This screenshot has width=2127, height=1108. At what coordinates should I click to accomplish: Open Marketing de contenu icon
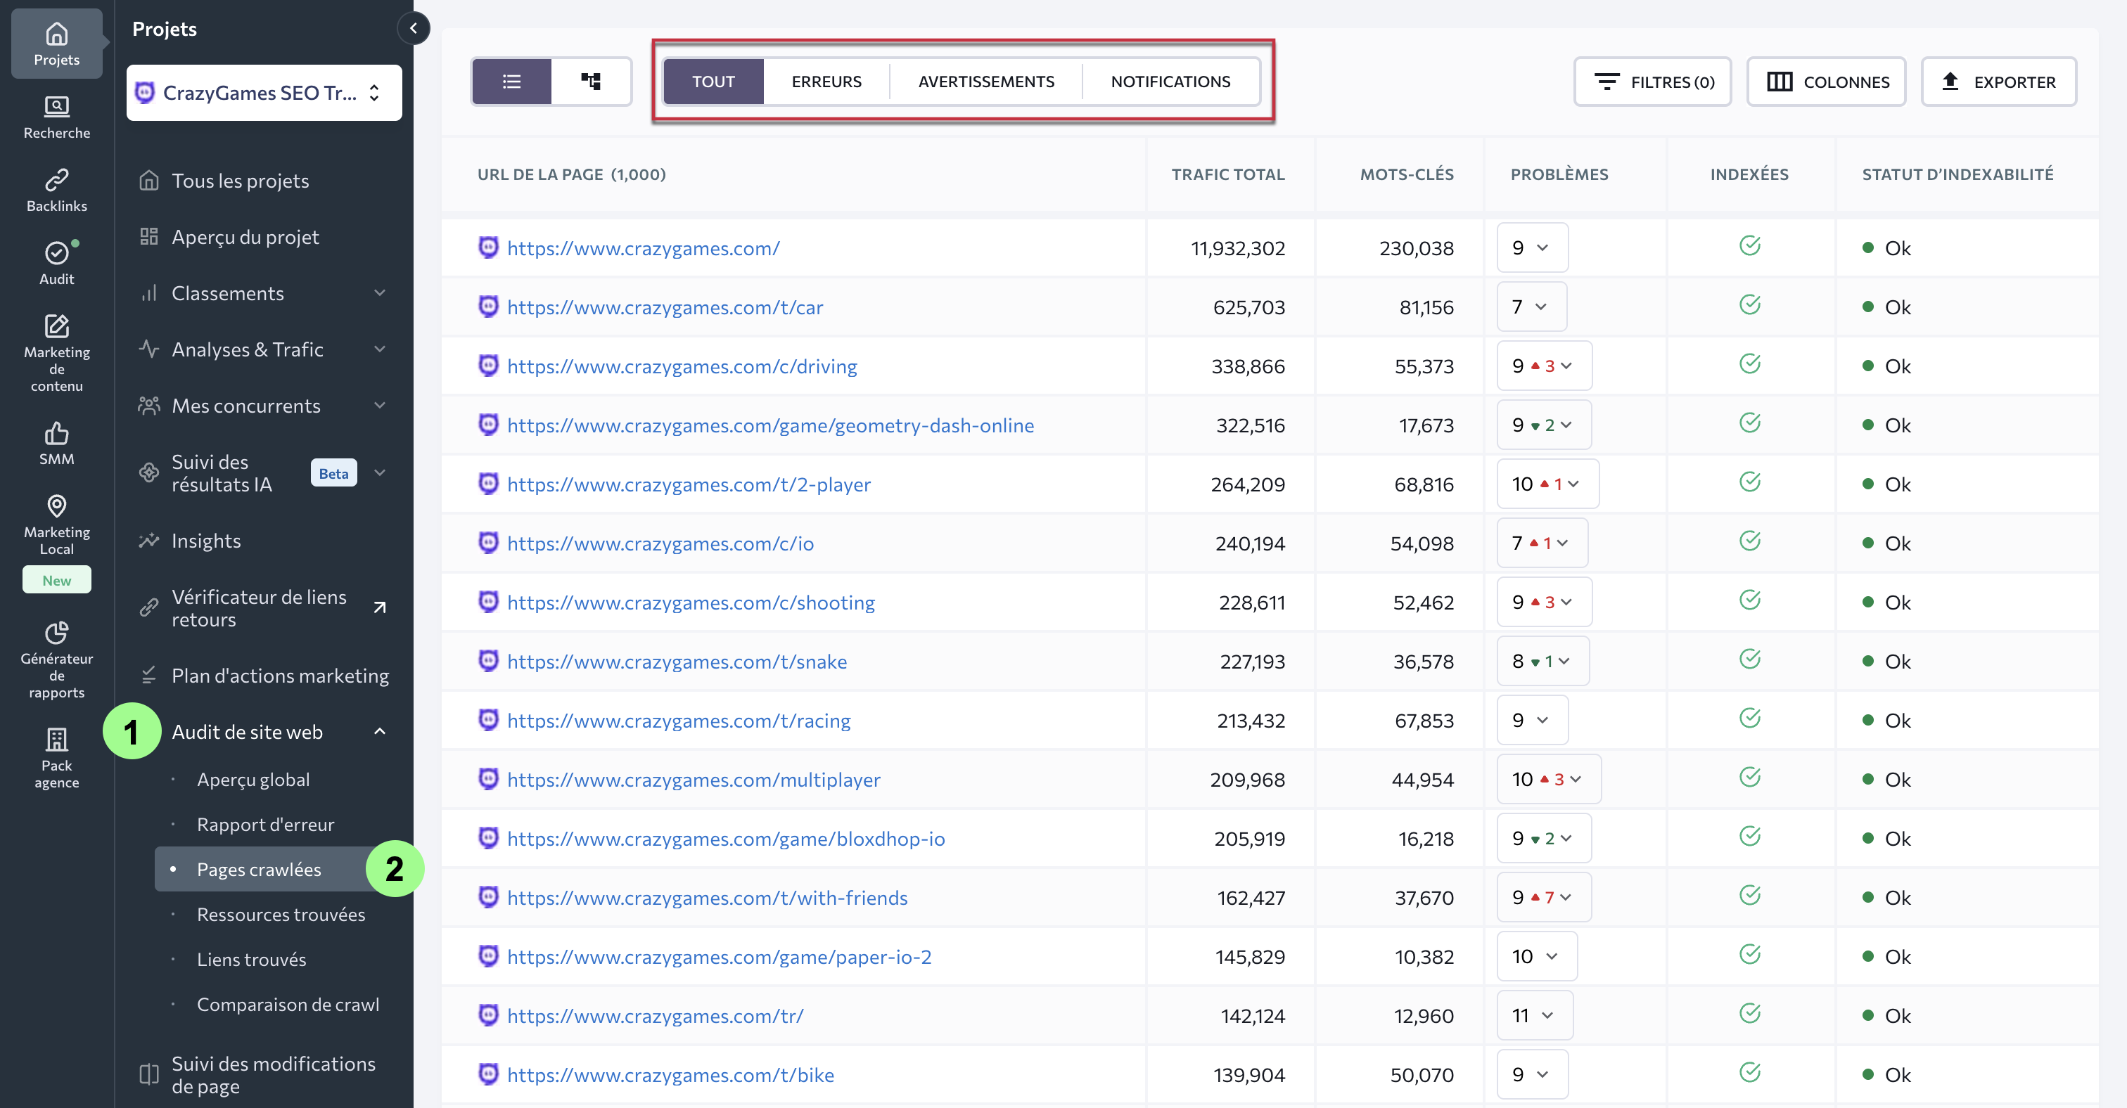56,326
